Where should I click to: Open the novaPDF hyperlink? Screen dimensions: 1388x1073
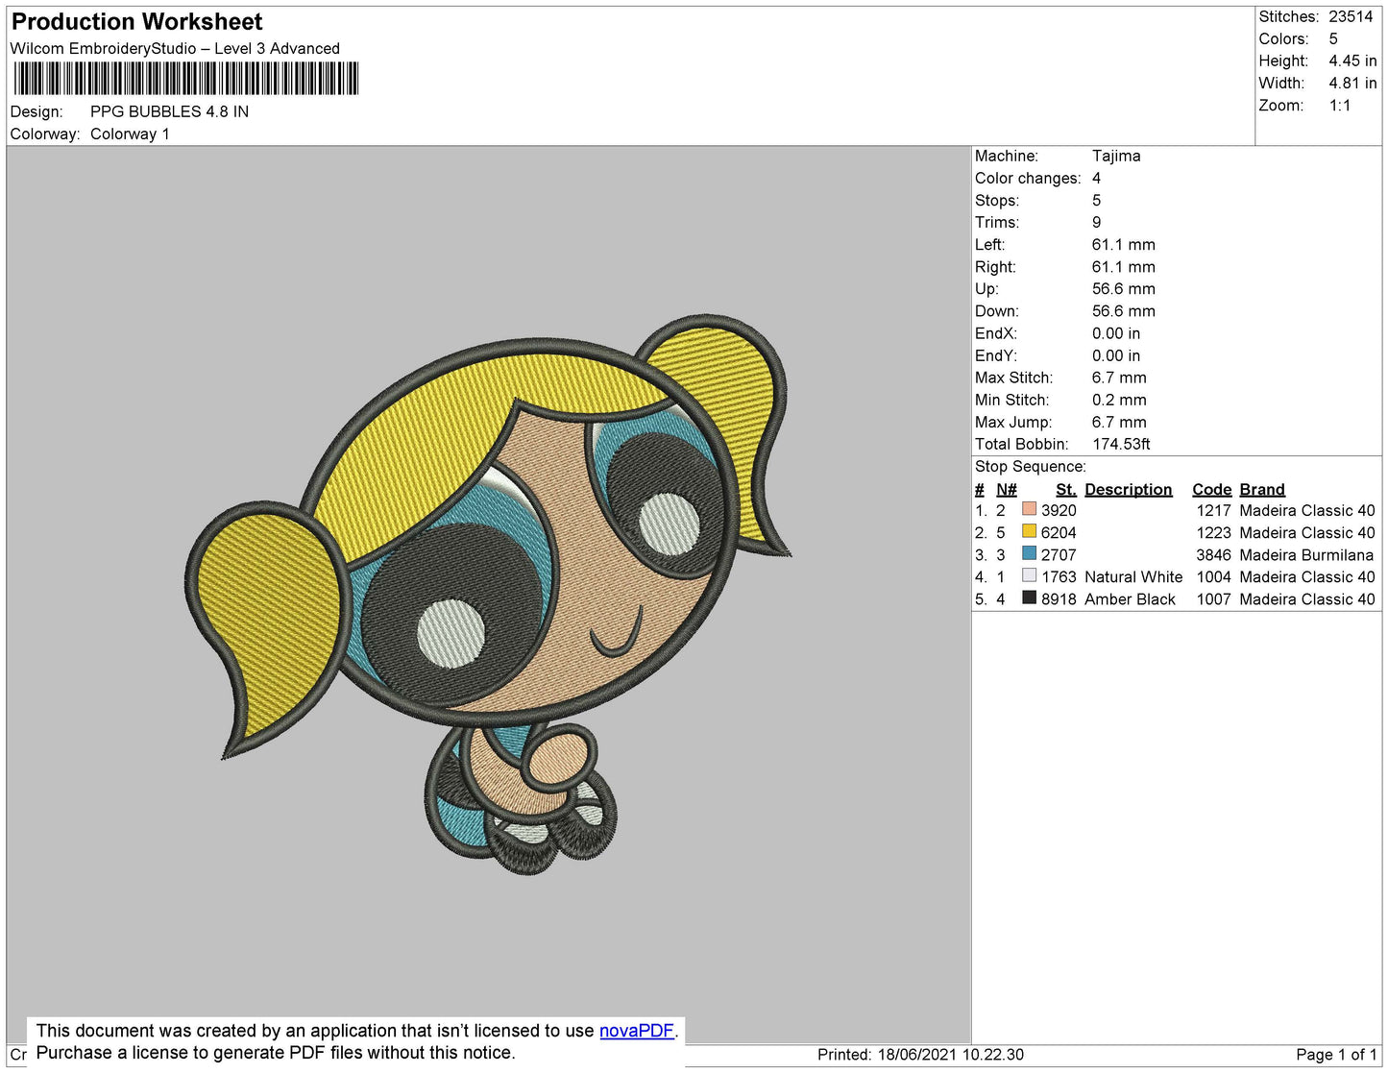click(x=637, y=1031)
